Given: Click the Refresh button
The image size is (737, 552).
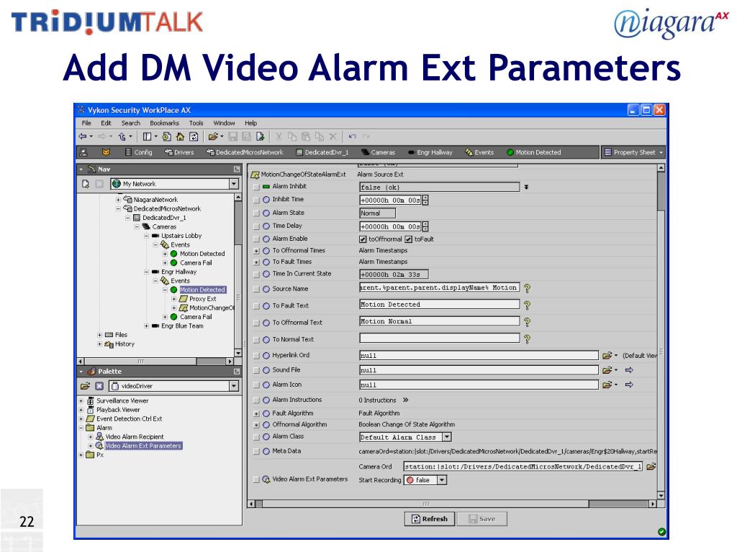Looking at the screenshot, I should tap(430, 519).
